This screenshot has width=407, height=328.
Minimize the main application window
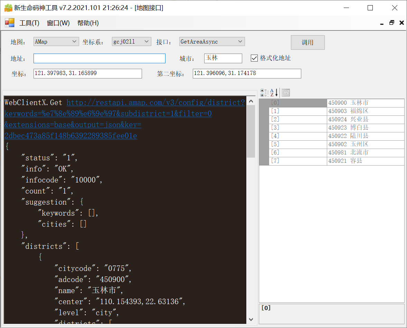346,8
